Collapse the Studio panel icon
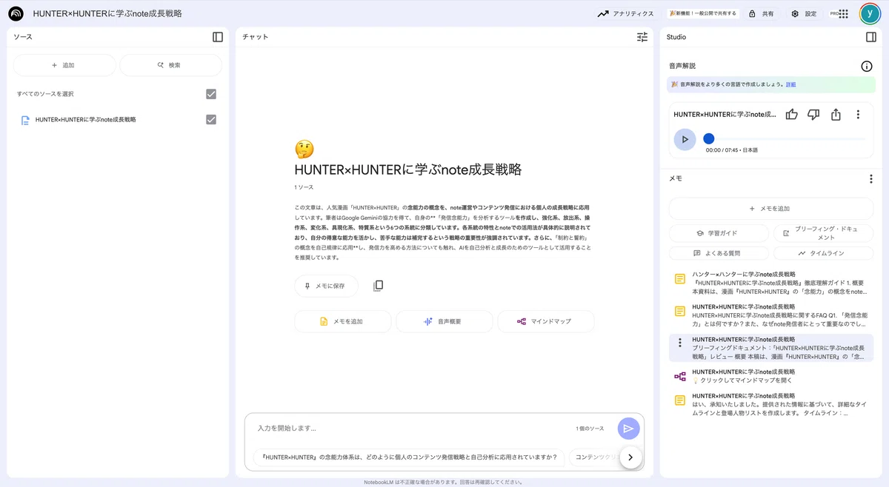Screen dimensions: 889x487 (x=870, y=37)
